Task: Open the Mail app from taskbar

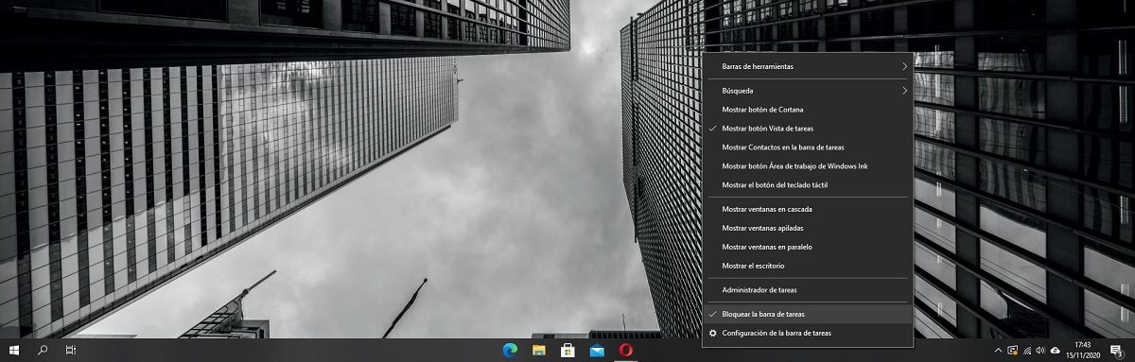Action: (x=597, y=351)
